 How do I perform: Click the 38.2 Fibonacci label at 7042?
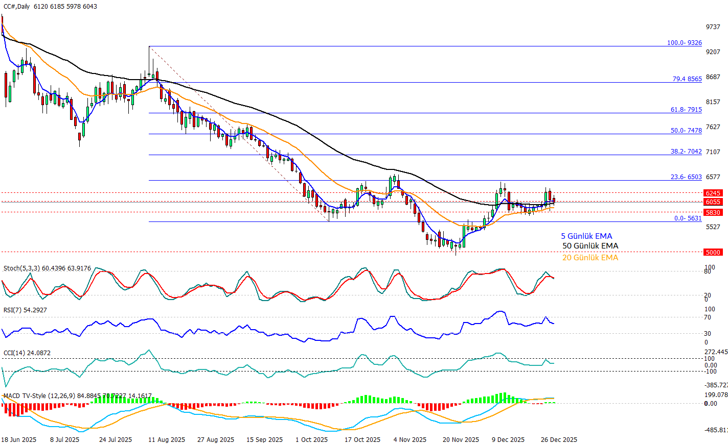pos(686,152)
